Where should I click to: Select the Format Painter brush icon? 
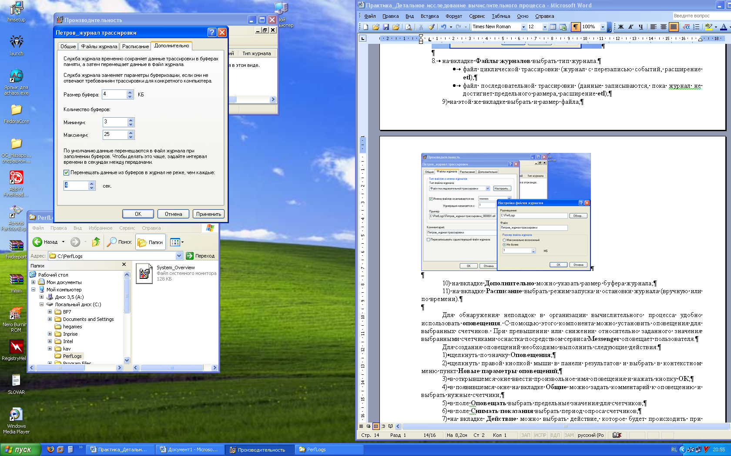pos(431,27)
